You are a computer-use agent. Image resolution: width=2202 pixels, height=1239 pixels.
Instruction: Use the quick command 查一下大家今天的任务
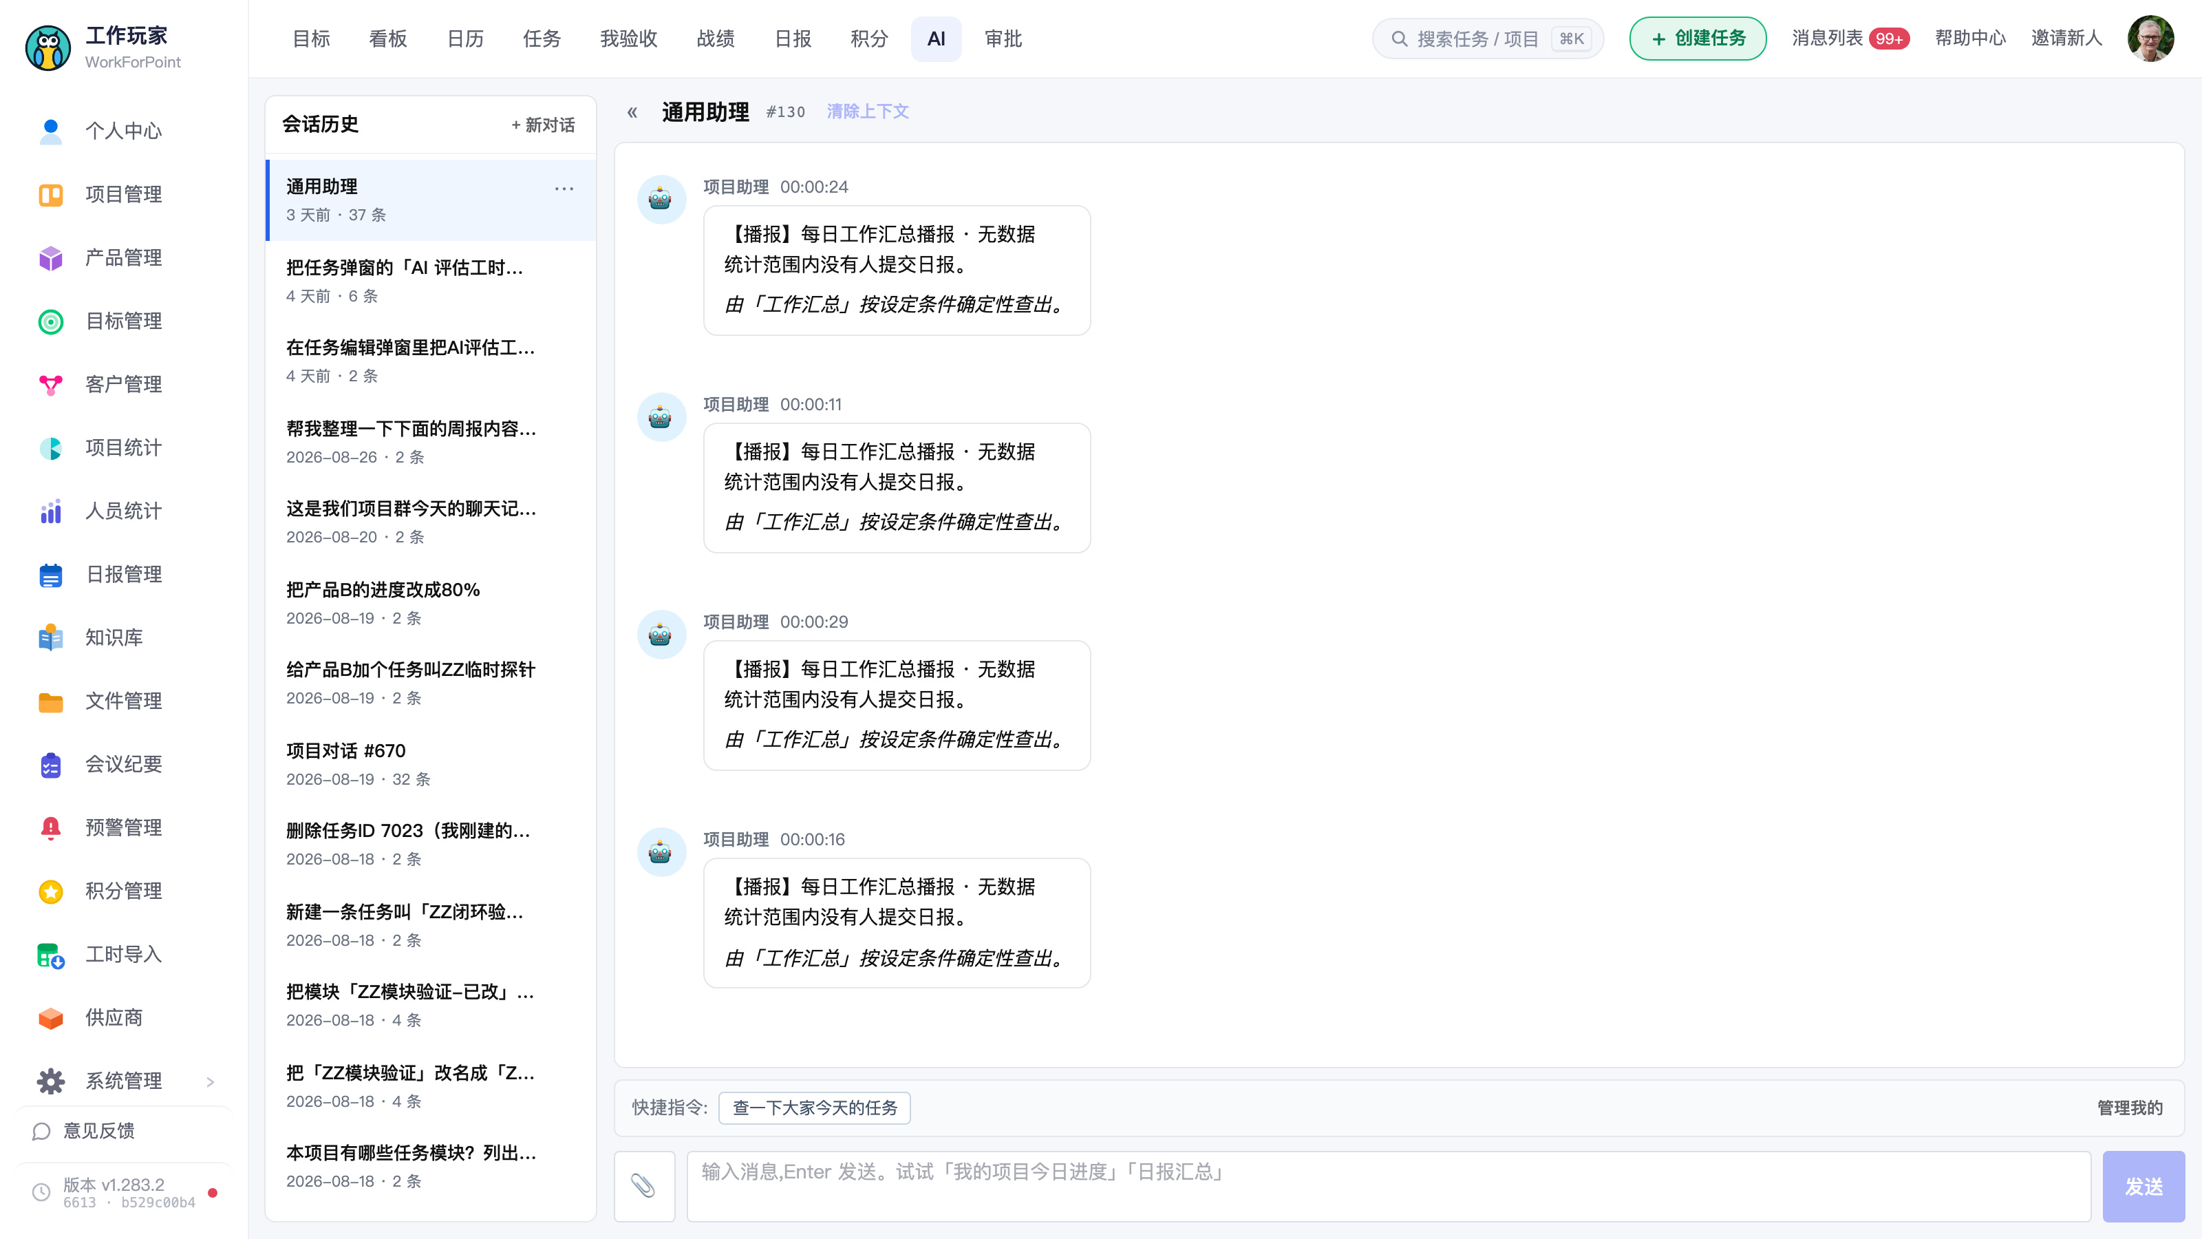tap(815, 1108)
